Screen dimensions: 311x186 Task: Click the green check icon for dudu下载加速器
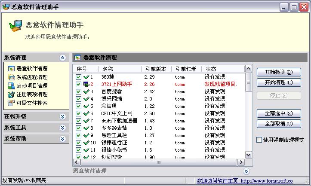coord(86,121)
